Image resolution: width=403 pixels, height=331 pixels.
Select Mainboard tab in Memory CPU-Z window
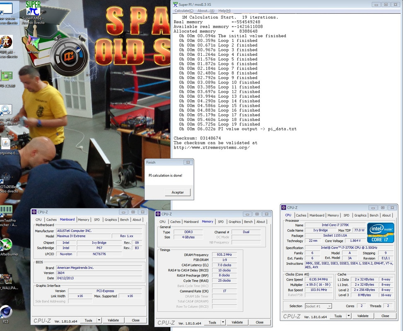pyautogui.click(x=191, y=222)
